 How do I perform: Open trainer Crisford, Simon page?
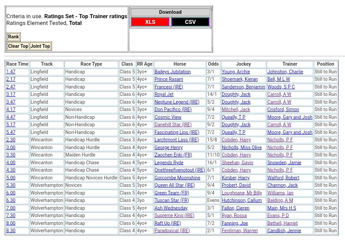pos(283,110)
